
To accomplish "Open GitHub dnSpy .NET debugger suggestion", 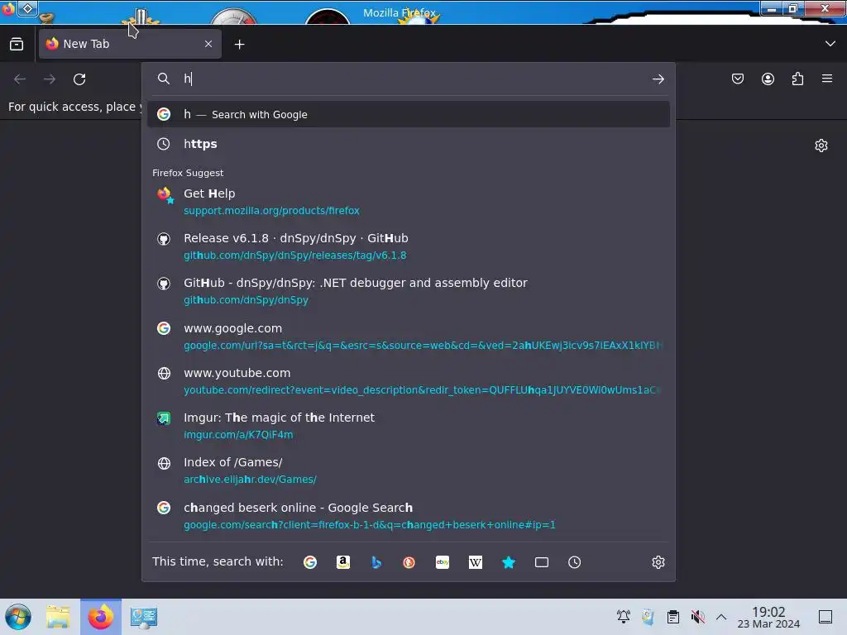I will [409, 291].
